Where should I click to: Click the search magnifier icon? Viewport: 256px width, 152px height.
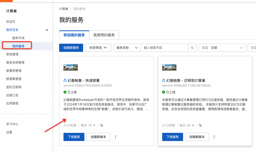[192, 48]
